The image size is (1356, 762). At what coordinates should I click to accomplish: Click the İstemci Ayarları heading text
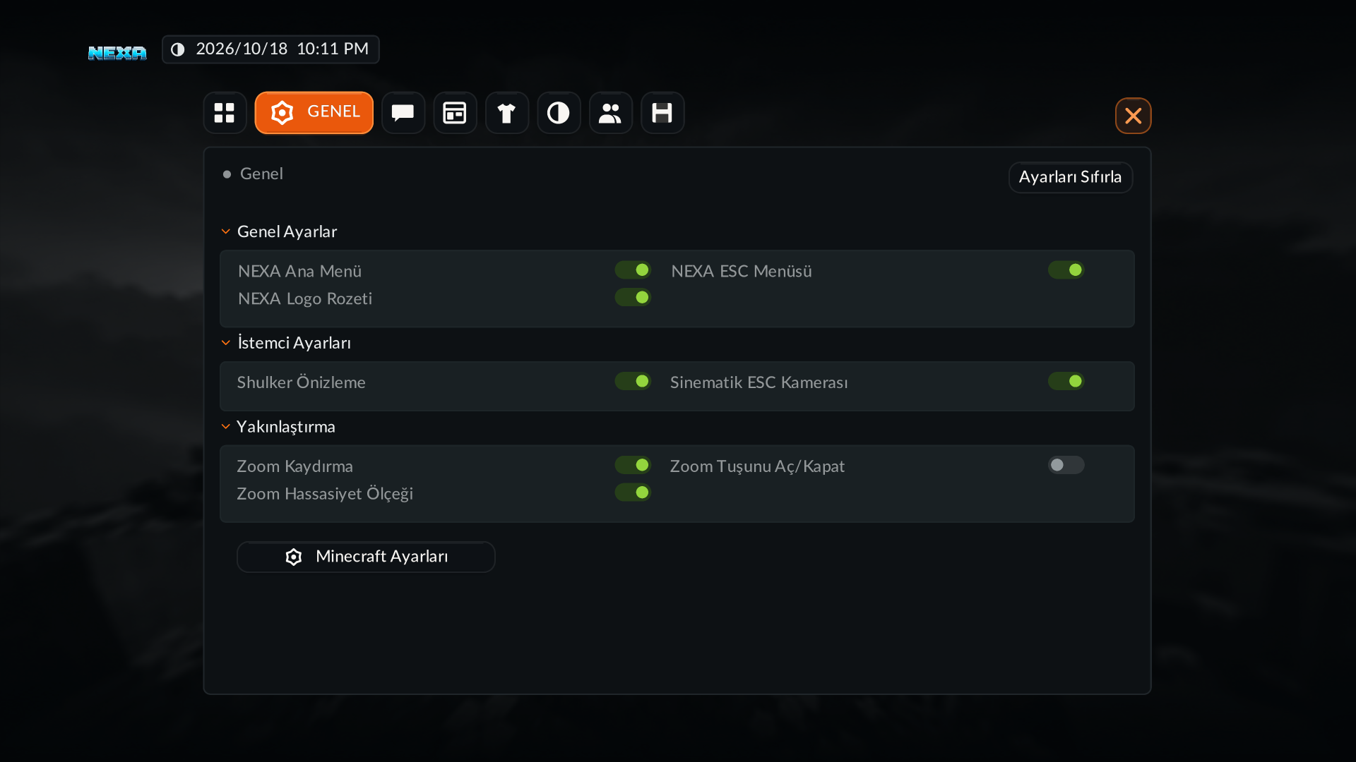294,343
